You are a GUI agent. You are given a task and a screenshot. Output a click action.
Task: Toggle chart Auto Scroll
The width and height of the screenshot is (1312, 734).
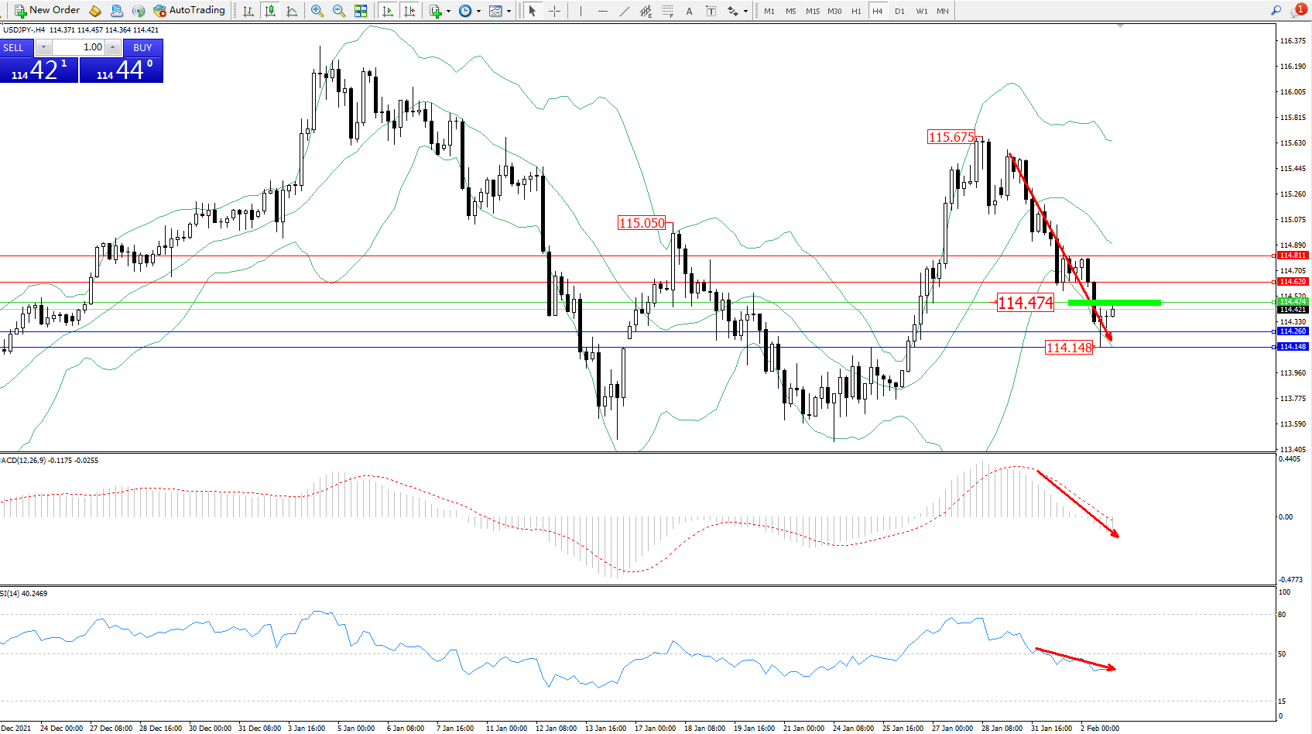tap(388, 11)
